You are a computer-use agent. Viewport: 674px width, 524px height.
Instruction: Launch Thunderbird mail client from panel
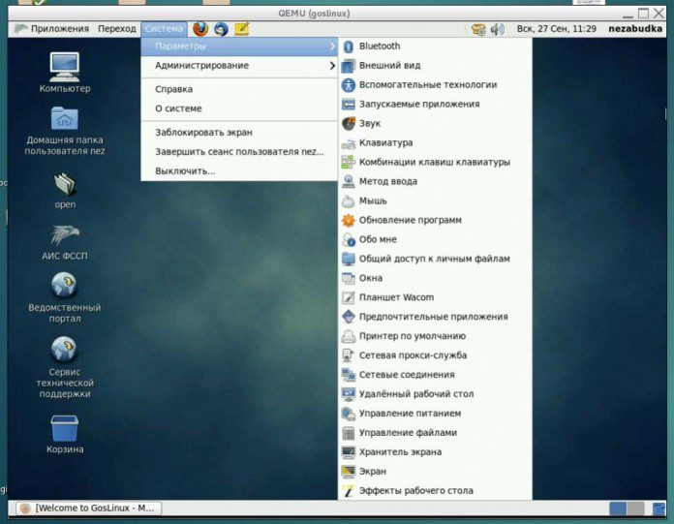click(222, 29)
